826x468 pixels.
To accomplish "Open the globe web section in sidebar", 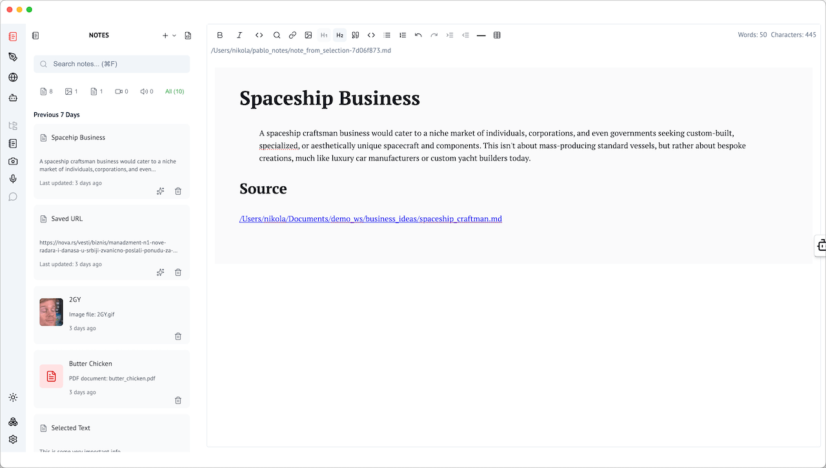I will [13, 77].
